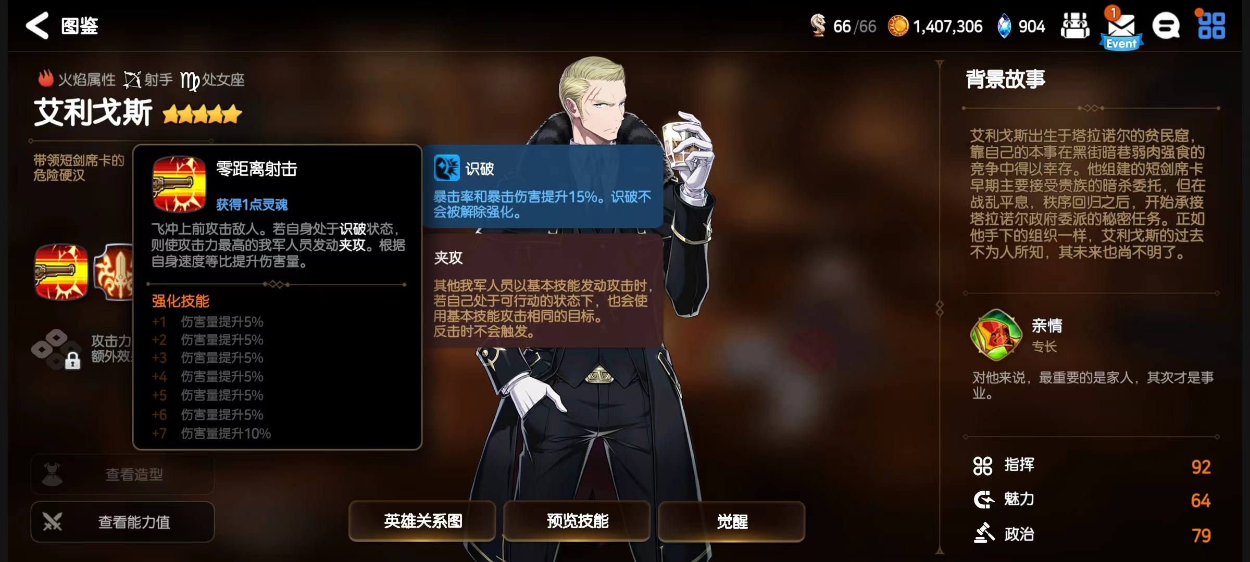
Task: Open the Event mail icon
Action: (x=1121, y=29)
